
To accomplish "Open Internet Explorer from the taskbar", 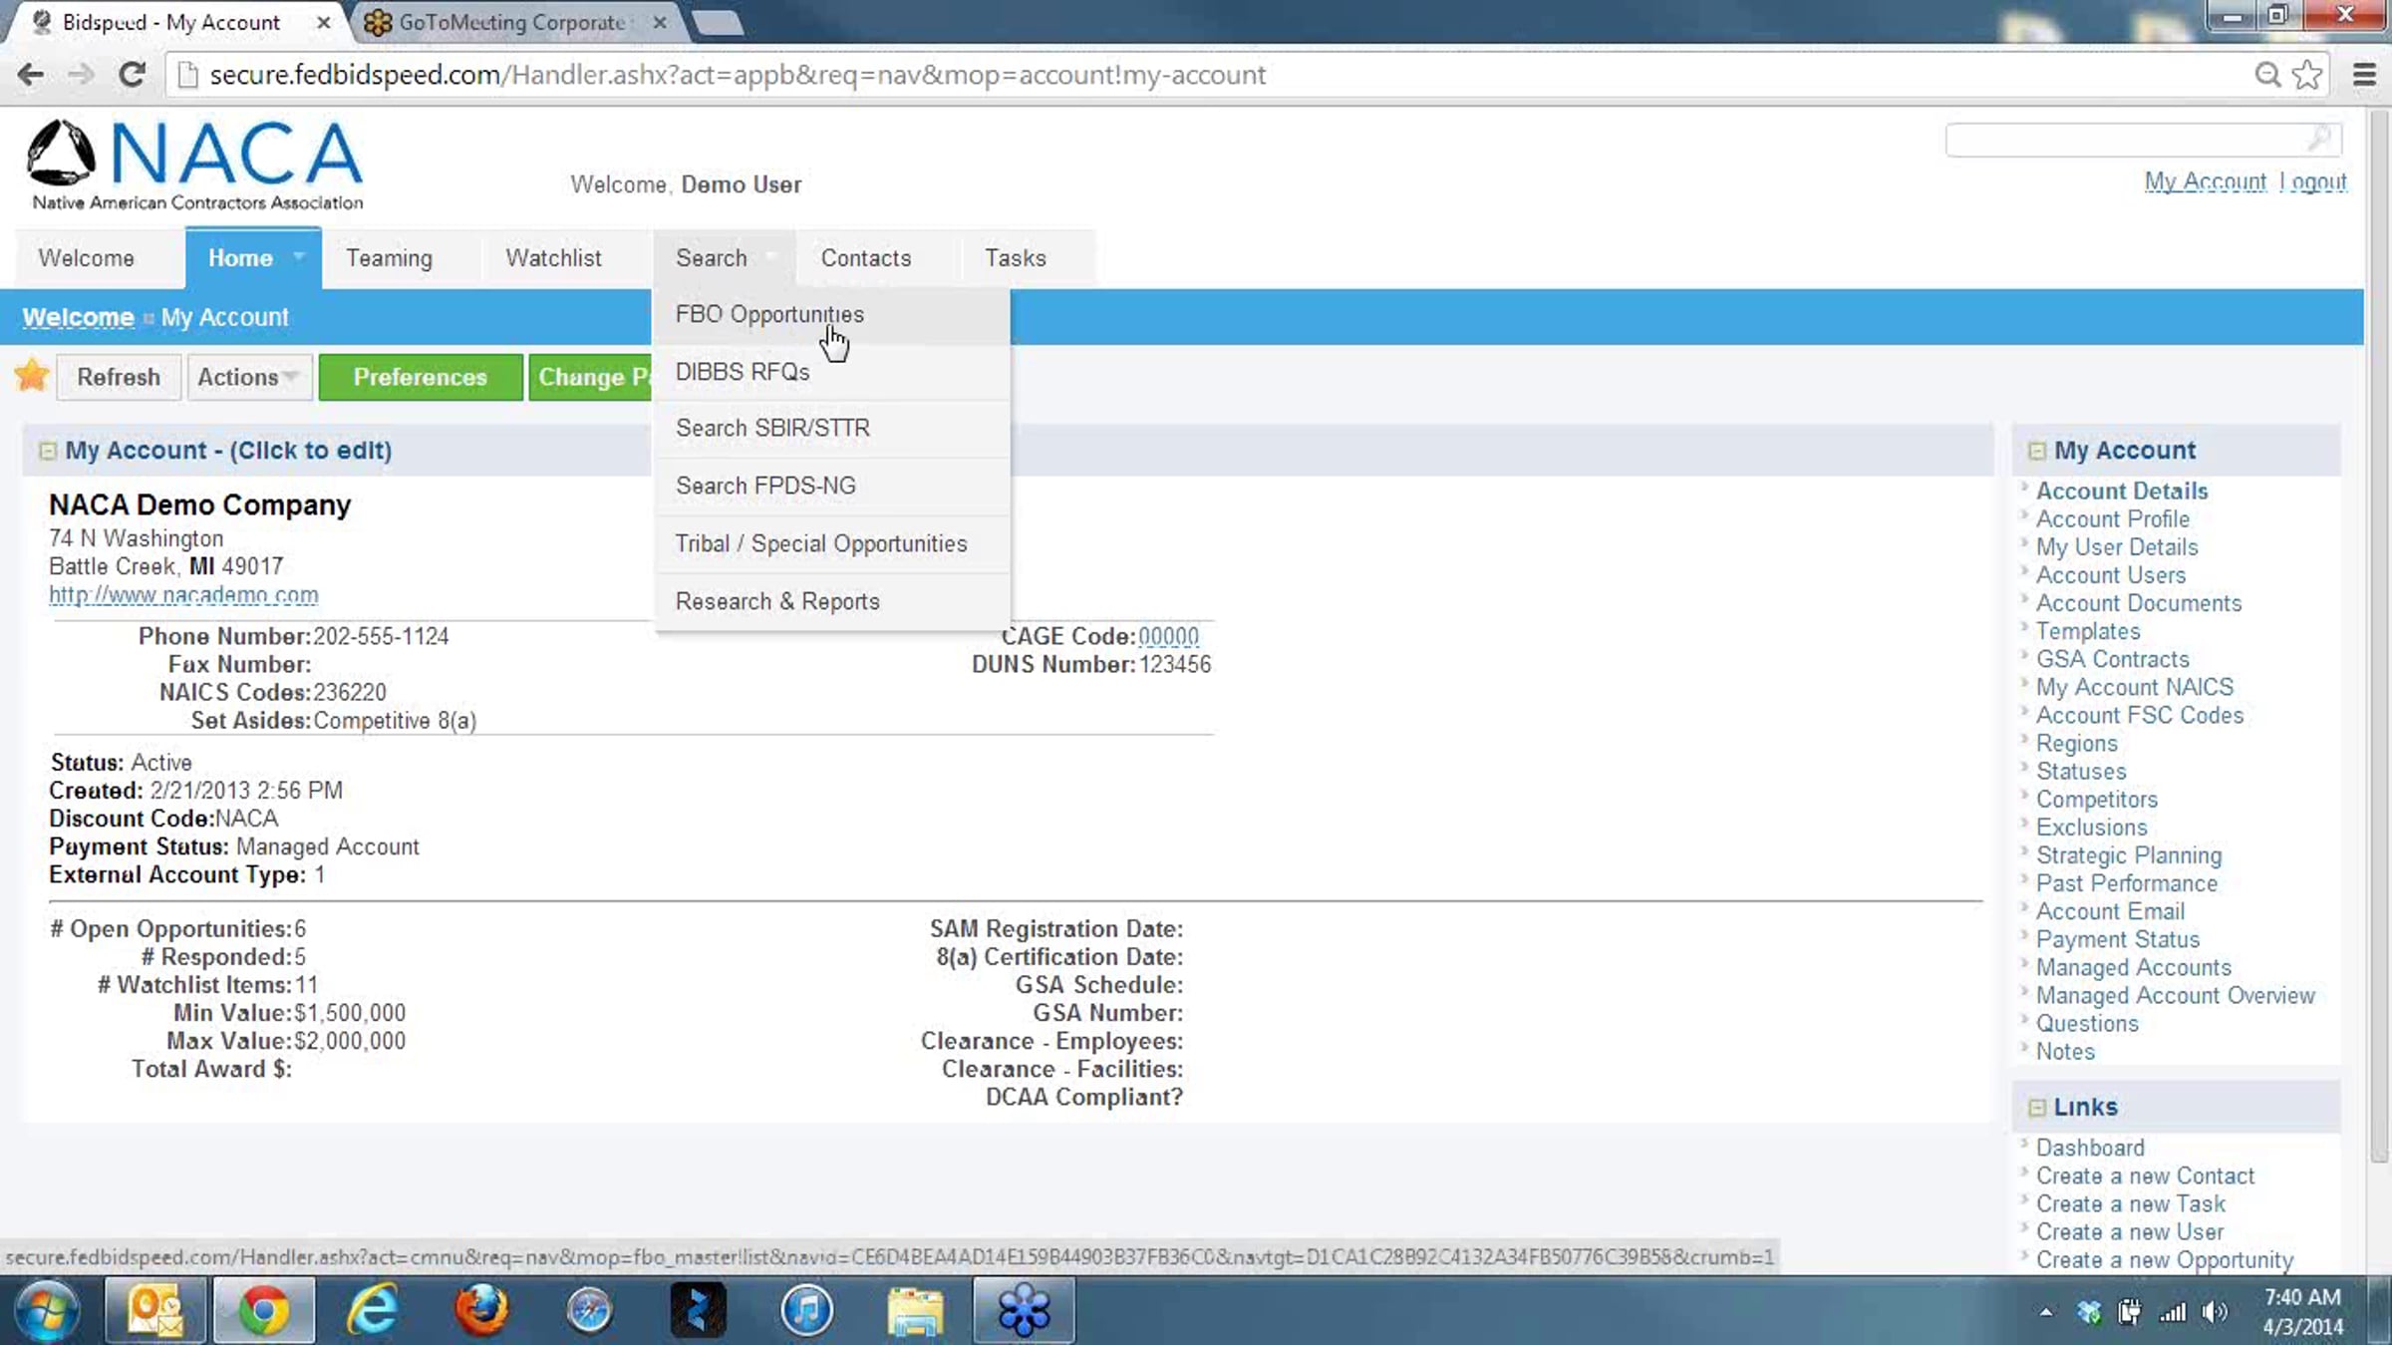I will pyautogui.click(x=373, y=1309).
